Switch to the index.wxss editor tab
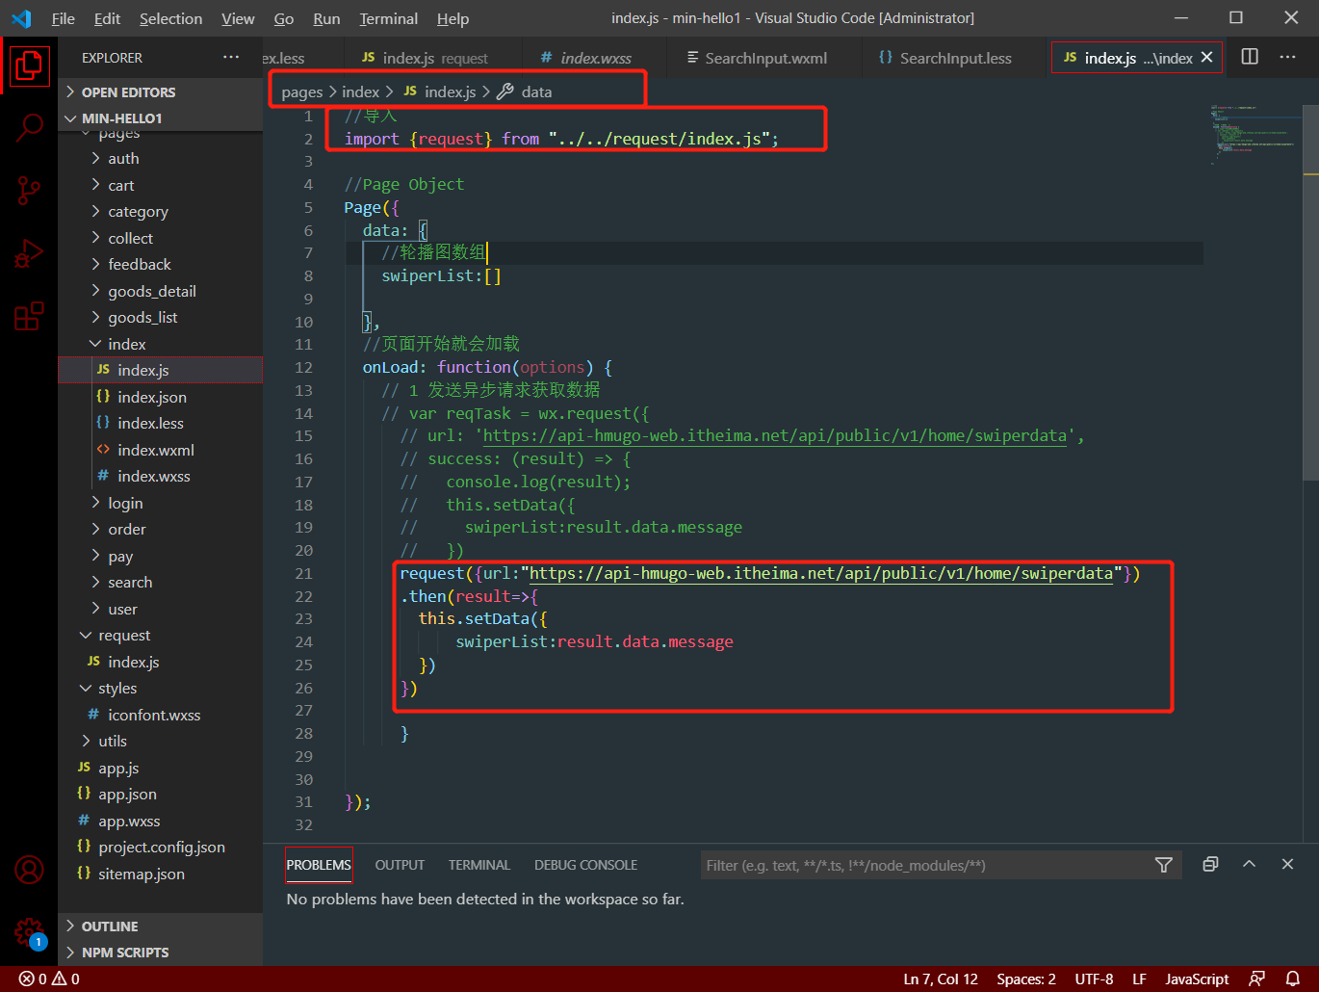This screenshot has width=1319, height=992. pos(595,58)
